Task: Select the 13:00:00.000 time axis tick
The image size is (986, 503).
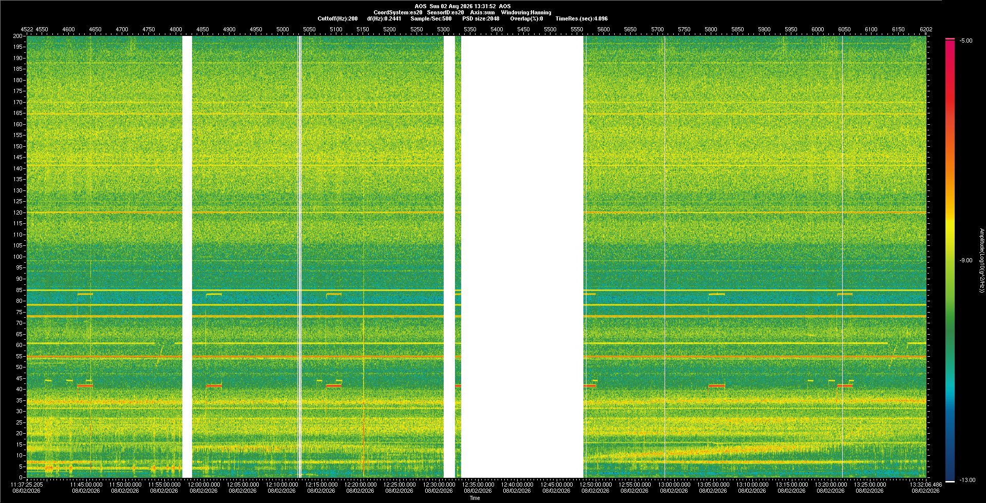Action: (x=674, y=484)
